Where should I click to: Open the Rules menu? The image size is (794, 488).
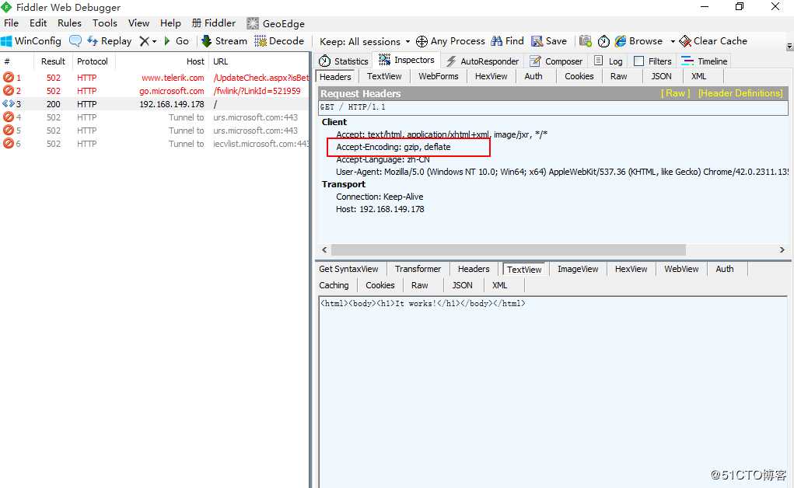pyautogui.click(x=69, y=23)
